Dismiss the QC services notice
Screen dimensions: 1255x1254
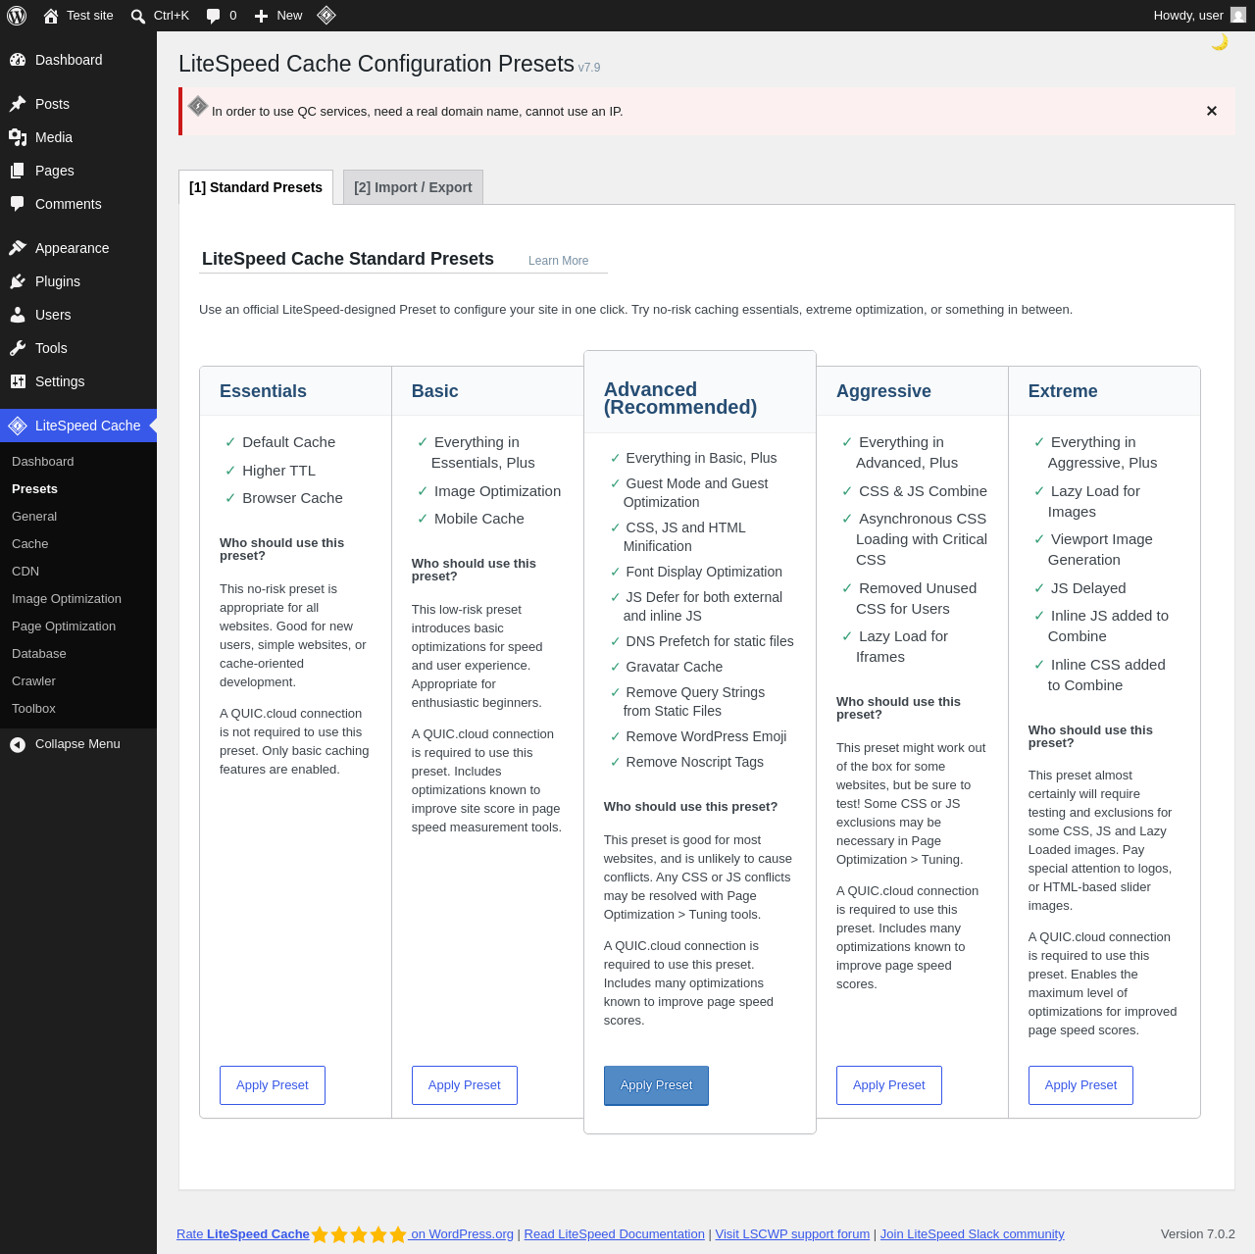(x=1212, y=111)
